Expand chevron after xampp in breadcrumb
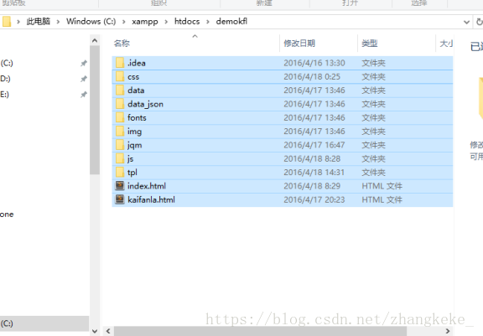This screenshot has width=483, height=336. click(x=166, y=22)
